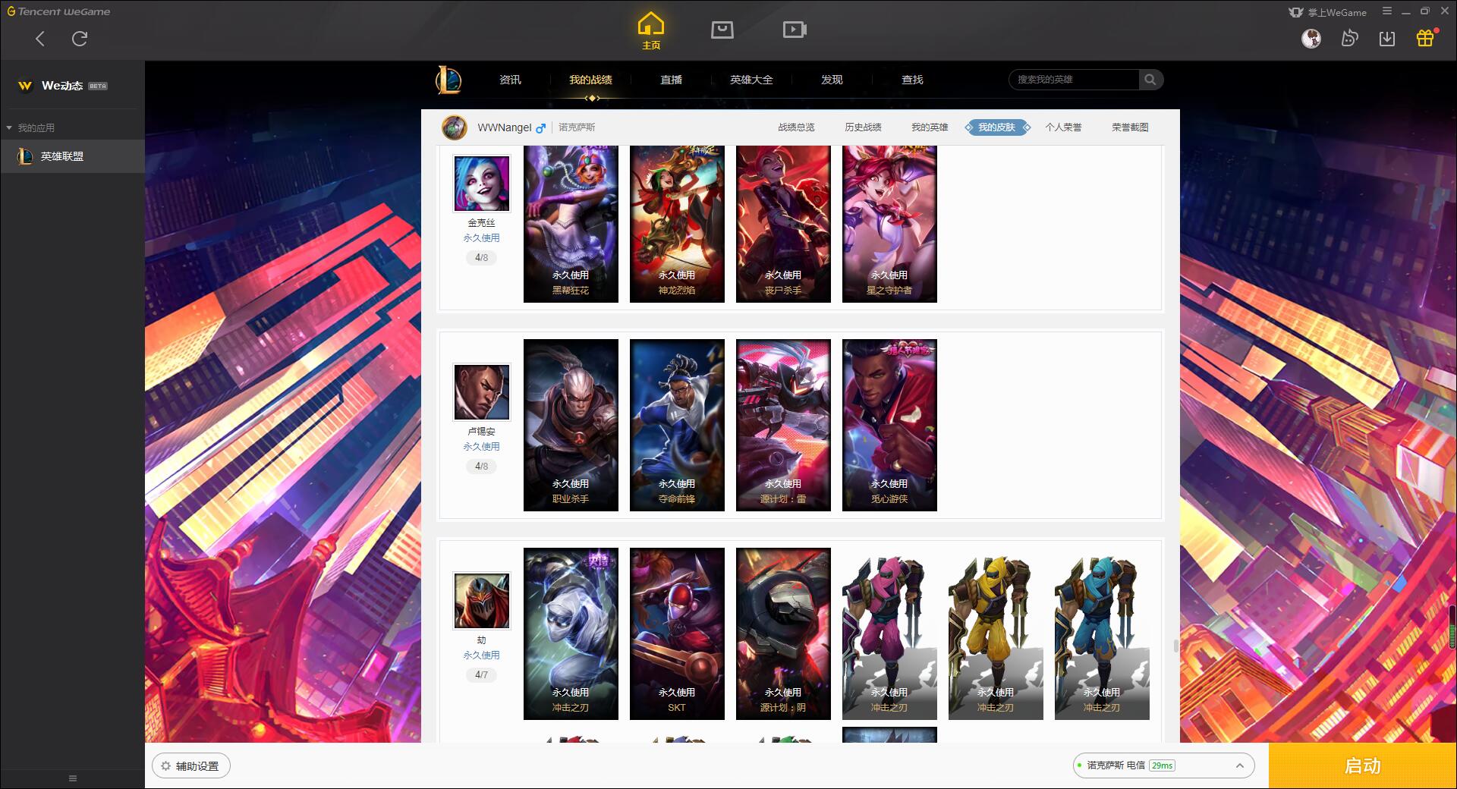Open the 我的战绩 tab
This screenshot has width=1457, height=789.
pyautogui.click(x=590, y=80)
